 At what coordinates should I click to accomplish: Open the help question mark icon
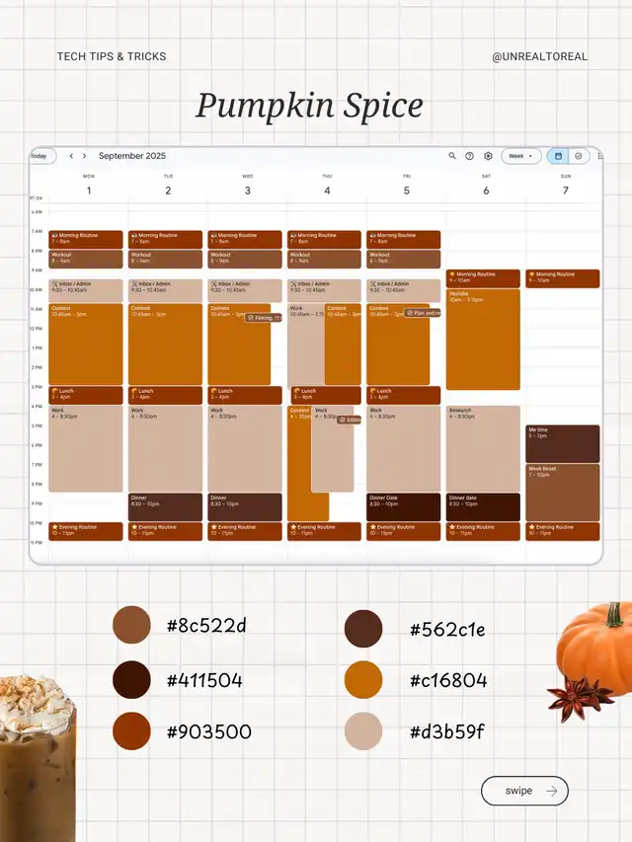tap(470, 156)
